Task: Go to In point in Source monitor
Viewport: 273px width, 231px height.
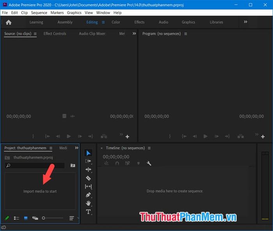Action: click(x=47, y=136)
